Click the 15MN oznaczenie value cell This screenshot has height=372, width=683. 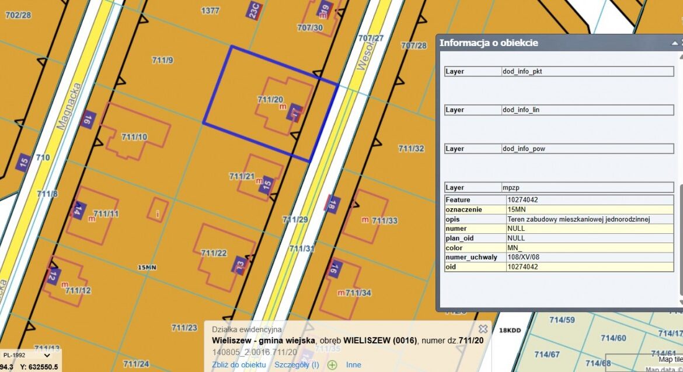click(x=590, y=209)
